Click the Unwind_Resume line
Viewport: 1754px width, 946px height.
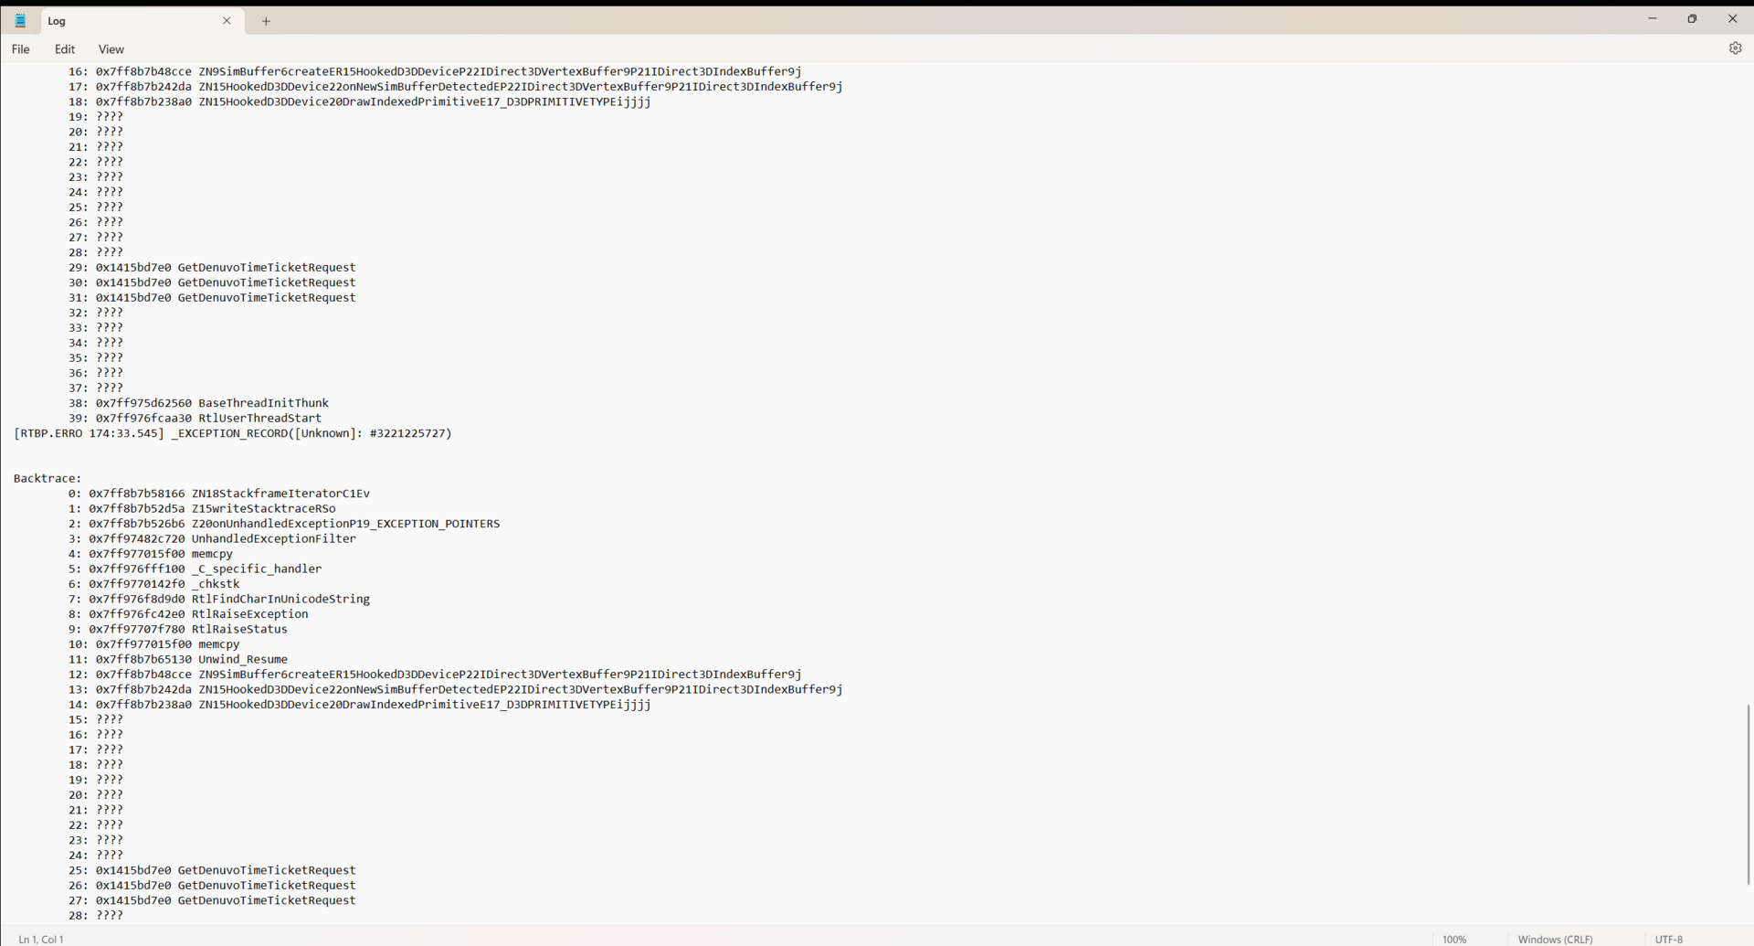[x=178, y=659]
